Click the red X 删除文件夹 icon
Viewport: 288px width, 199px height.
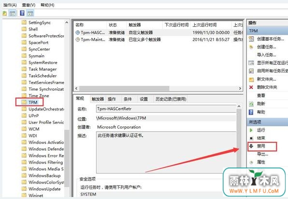pyautogui.click(x=251, y=87)
